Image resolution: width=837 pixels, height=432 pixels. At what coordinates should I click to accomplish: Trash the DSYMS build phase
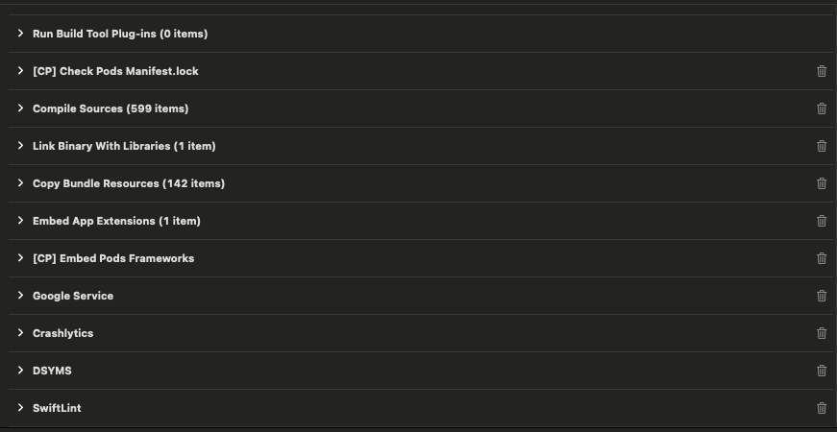[822, 371]
